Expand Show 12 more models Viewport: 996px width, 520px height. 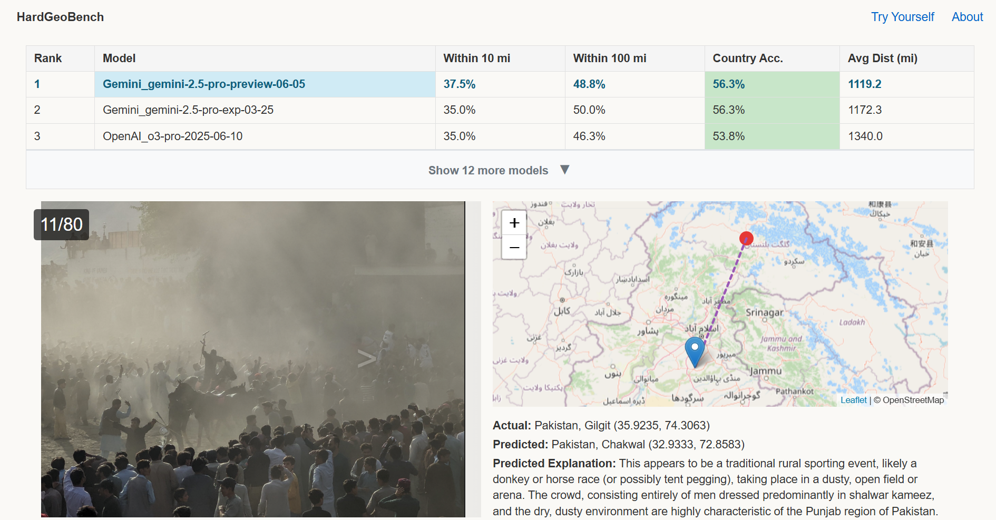[x=488, y=170]
